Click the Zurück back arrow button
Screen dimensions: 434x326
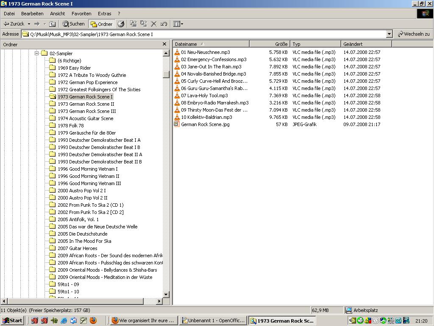14,24
